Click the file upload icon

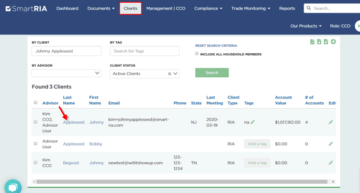coord(326,42)
